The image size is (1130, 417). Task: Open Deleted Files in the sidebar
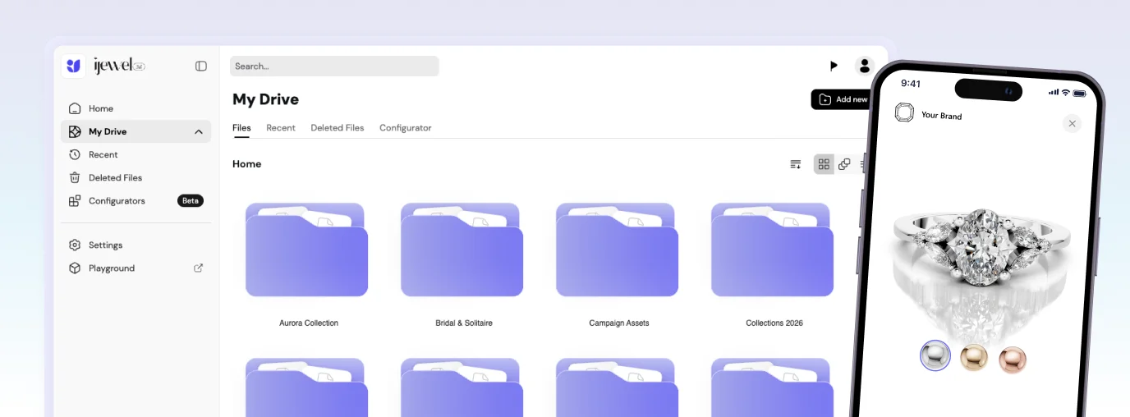(x=136, y=177)
